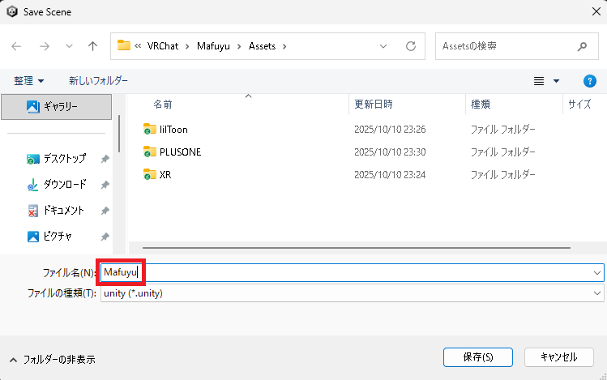The height and width of the screenshot is (380, 607).
Task: Click date 2025/10/10 23:30
Action: pyautogui.click(x=390, y=152)
